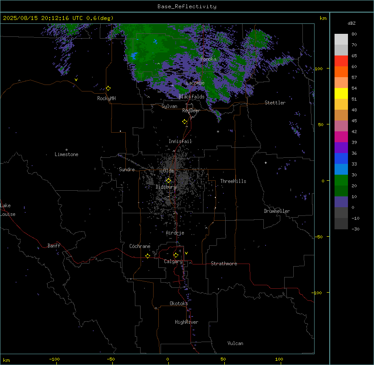This screenshot has height=365, width=374.
Task: Click the Innisfail city label
Action: (x=180, y=141)
